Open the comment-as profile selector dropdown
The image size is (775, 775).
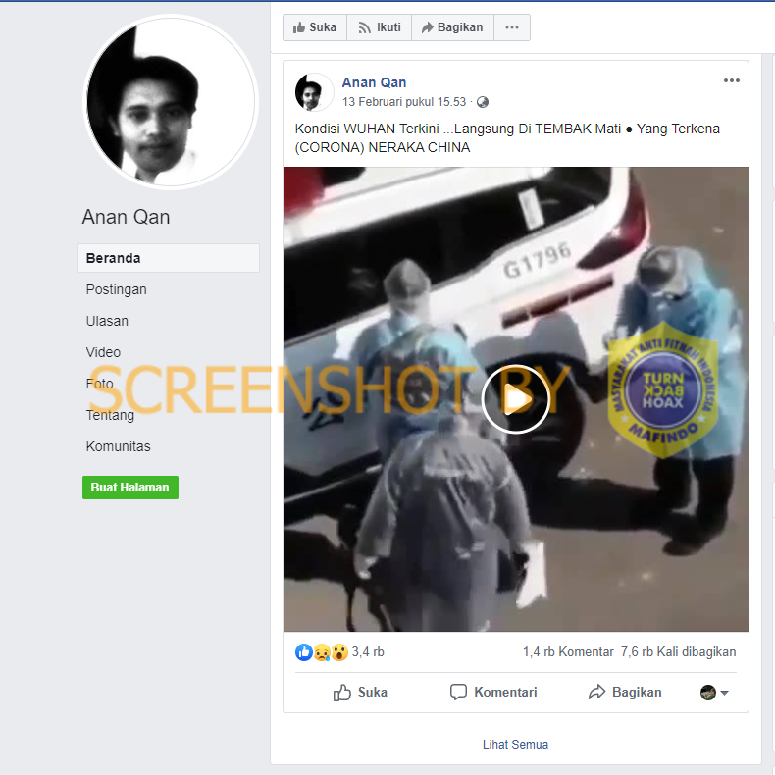pyautogui.click(x=714, y=693)
